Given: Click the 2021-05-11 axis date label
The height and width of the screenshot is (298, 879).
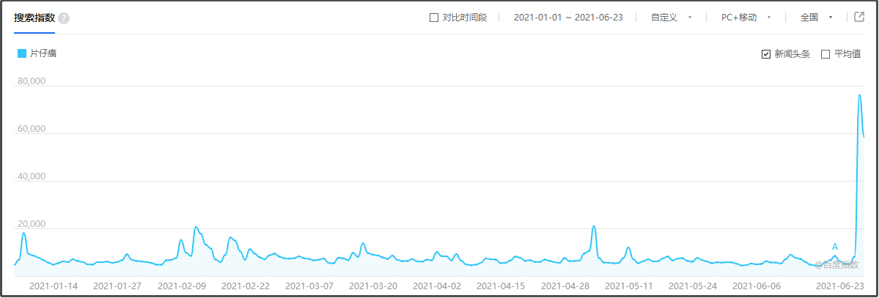Looking at the screenshot, I should coord(628,286).
